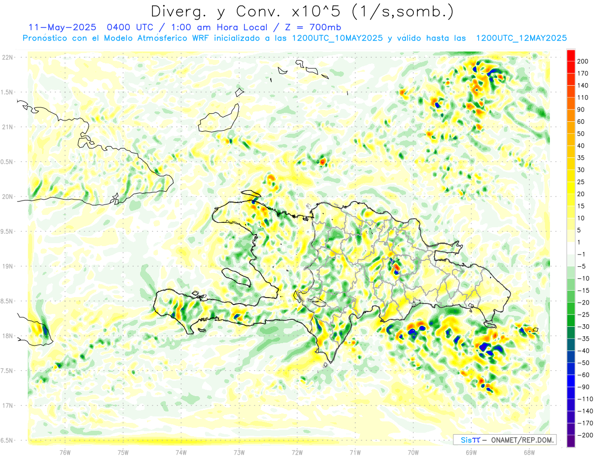This screenshot has height=459, width=594.
Task: Select the '18N' latitude label
Action: pyautogui.click(x=7, y=336)
